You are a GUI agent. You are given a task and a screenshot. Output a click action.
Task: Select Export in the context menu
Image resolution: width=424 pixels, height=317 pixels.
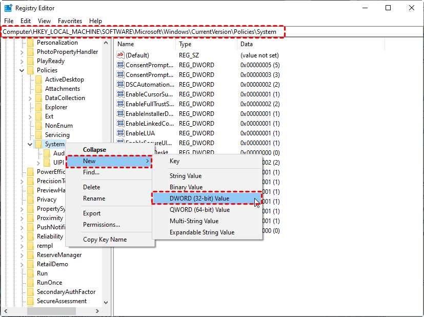click(x=110, y=213)
